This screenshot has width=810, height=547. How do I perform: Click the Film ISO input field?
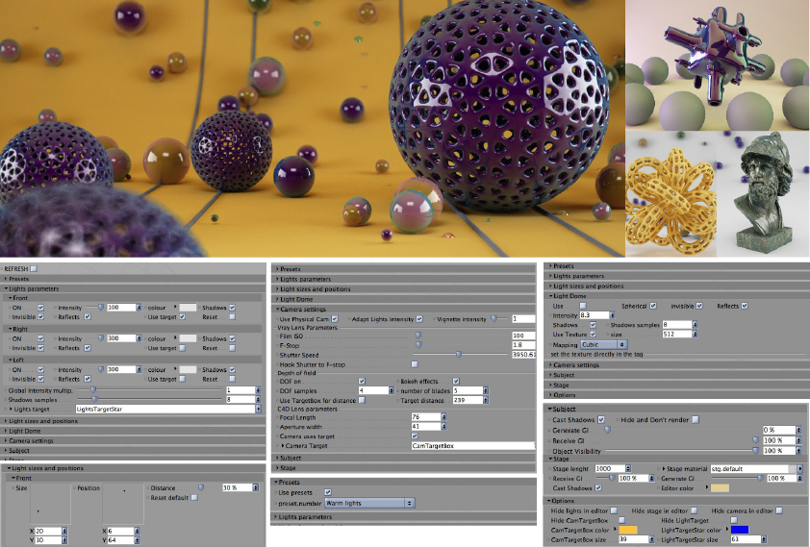coord(522,336)
